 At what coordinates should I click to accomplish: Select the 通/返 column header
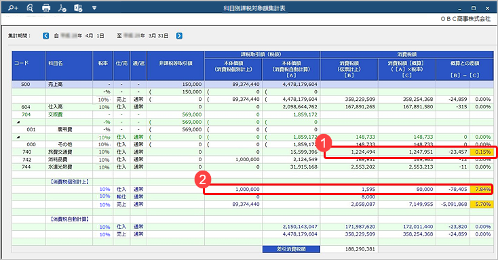coord(138,66)
